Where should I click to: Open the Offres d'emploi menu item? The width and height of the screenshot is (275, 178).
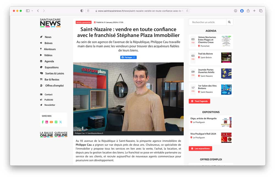click(54, 86)
